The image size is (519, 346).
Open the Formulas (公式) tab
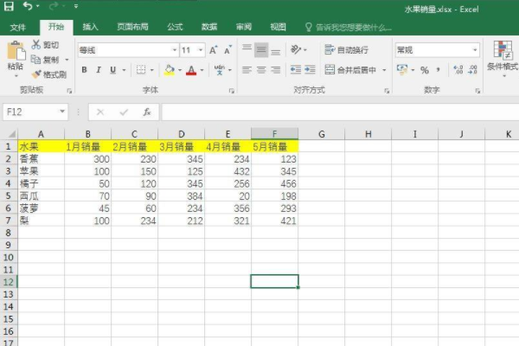175,27
